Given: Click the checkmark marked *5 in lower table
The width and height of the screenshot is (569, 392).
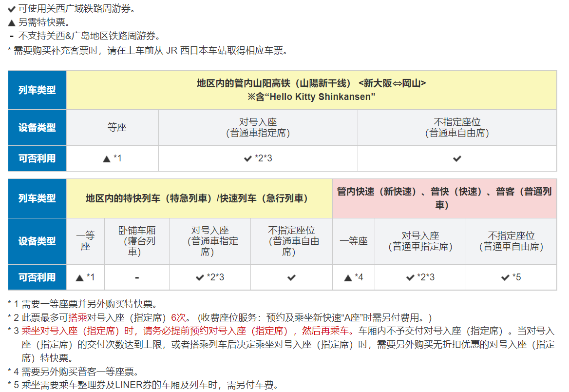Looking at the screenshot, I should pos(506,277).
